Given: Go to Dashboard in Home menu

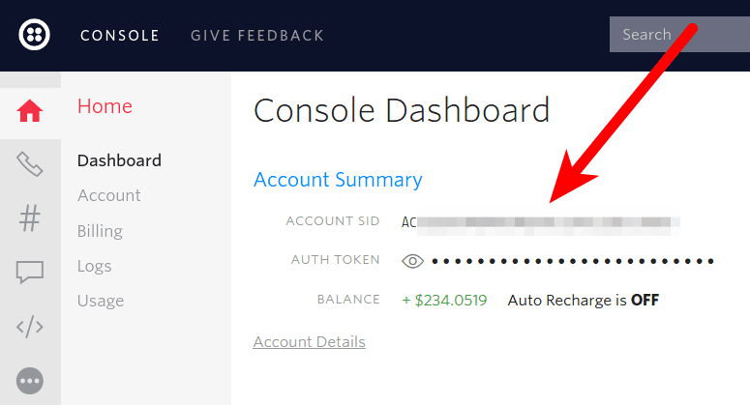Looking at the screenshot, I should coord(119,160).
